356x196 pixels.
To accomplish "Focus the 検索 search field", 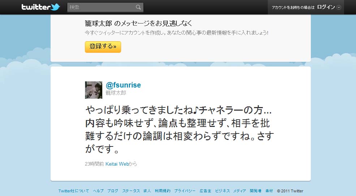I will pyautogui.click(x=105, y=7).
